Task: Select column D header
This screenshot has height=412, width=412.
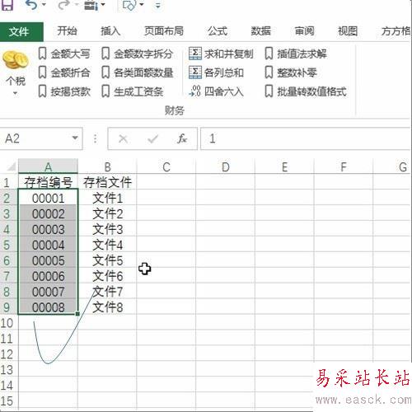Action: 225,166
